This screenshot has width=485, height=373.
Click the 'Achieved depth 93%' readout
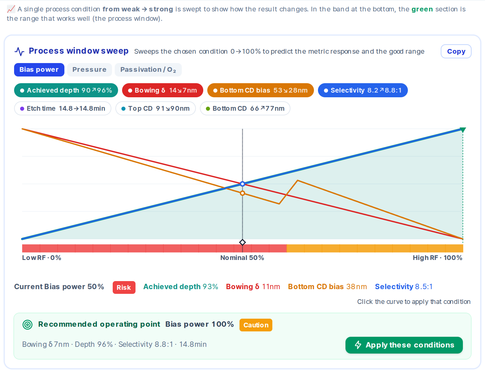(x=181, y=287)
